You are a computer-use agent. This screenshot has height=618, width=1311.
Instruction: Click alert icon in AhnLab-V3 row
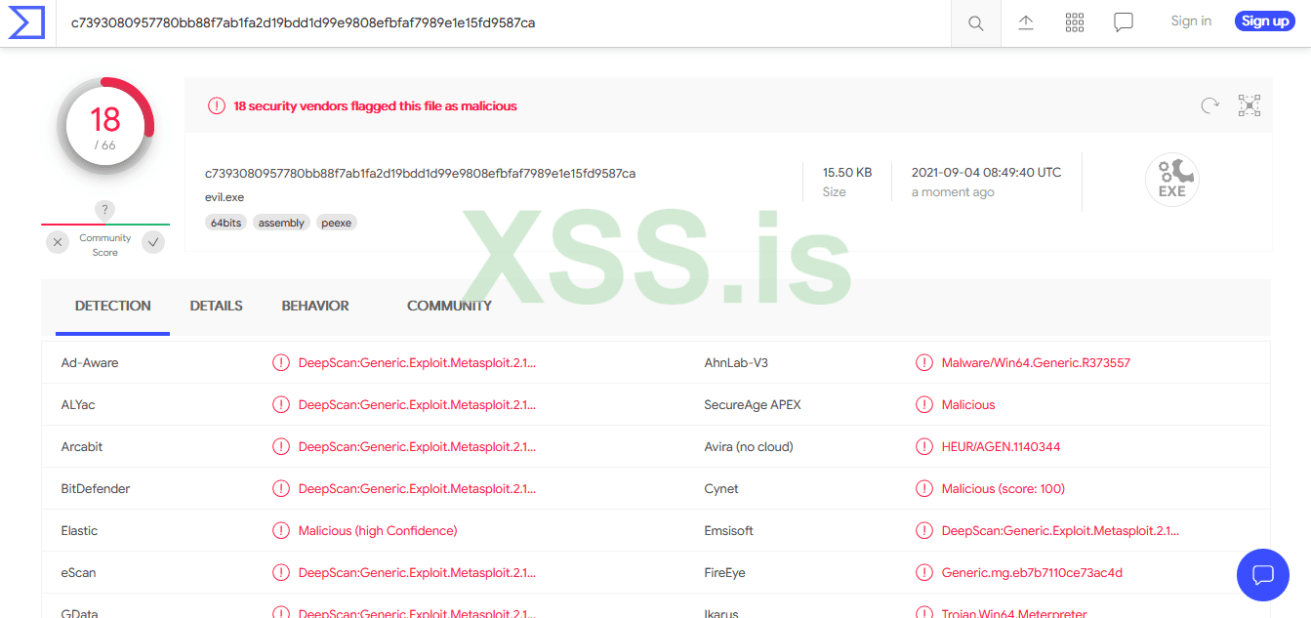pyautogui.click(x=924, y=363)
